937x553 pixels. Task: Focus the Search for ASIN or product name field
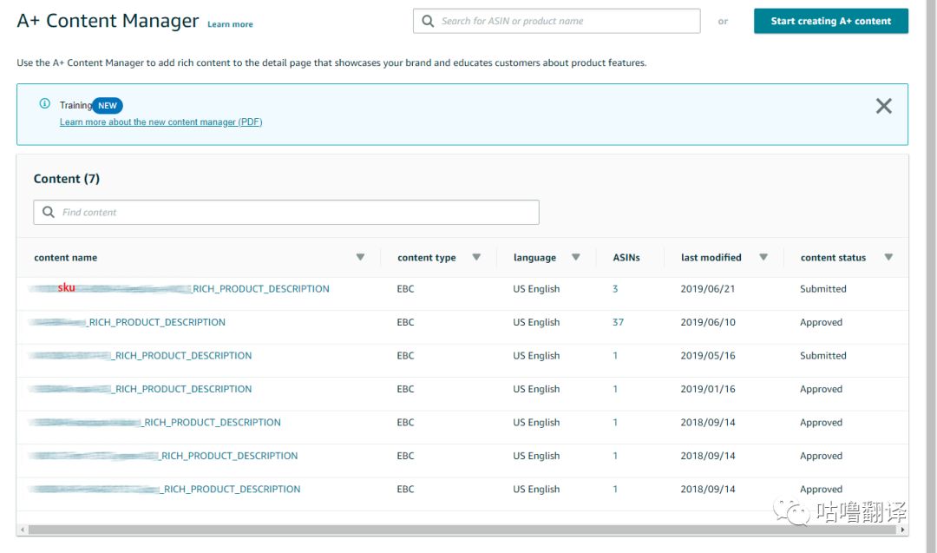556,21
